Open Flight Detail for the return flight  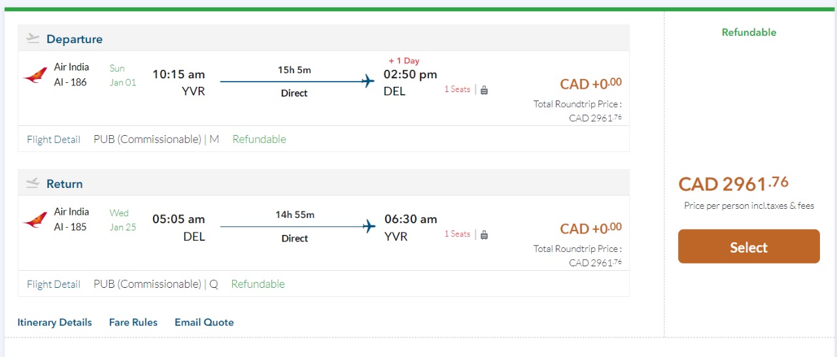(54, 284)
